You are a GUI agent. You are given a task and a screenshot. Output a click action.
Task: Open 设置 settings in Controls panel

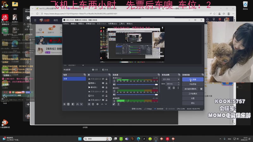coord(193,98)
